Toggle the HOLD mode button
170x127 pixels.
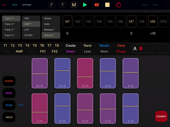[x=9, y=117]
